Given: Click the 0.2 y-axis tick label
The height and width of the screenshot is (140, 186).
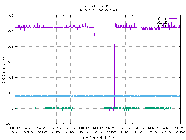Looking at the screenshot, I should point(10,78).
